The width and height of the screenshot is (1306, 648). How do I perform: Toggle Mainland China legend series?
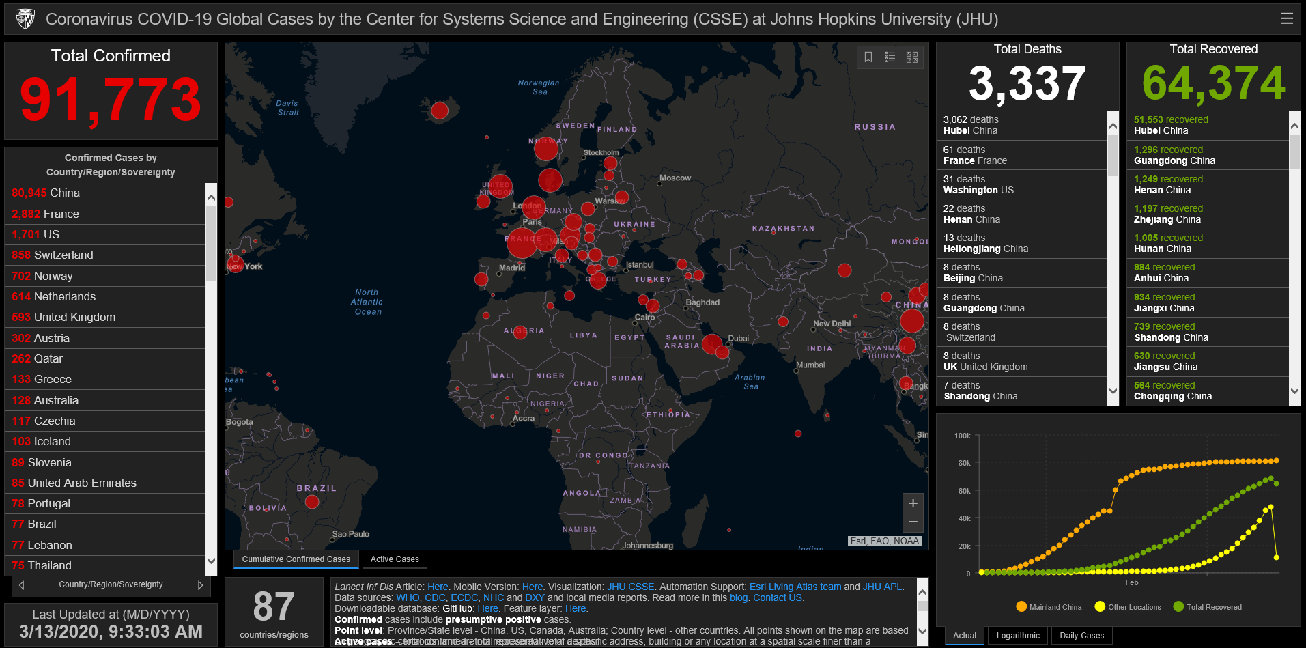(x=1049, y=607)
